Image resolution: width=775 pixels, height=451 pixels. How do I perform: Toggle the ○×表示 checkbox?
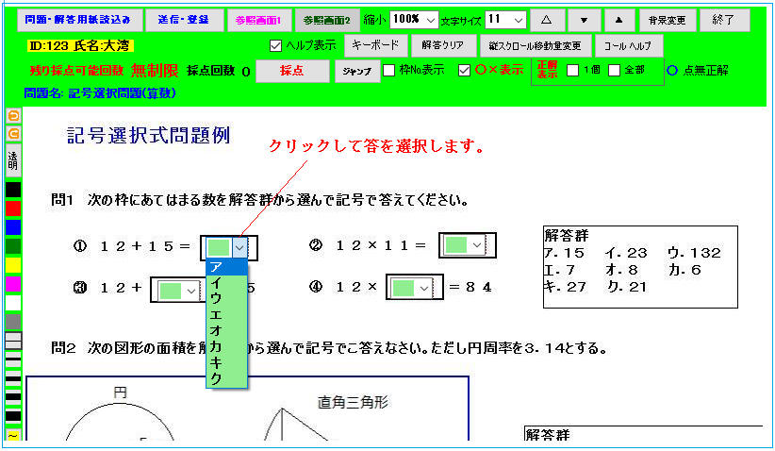(464, 70)
